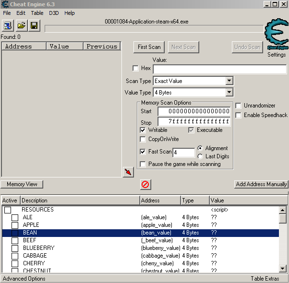Open the Table menu
This screenshot has height=283, width=289.
point(37,13)
